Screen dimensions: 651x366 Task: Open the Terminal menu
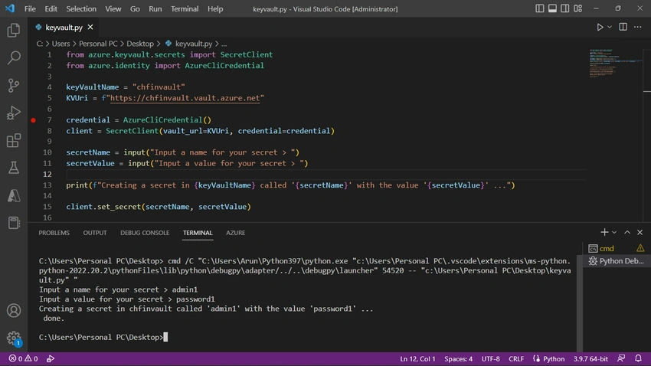185,8
